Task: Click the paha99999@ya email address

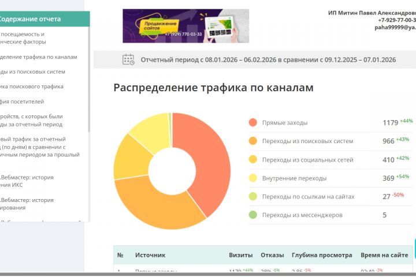Action: [395, 27]
